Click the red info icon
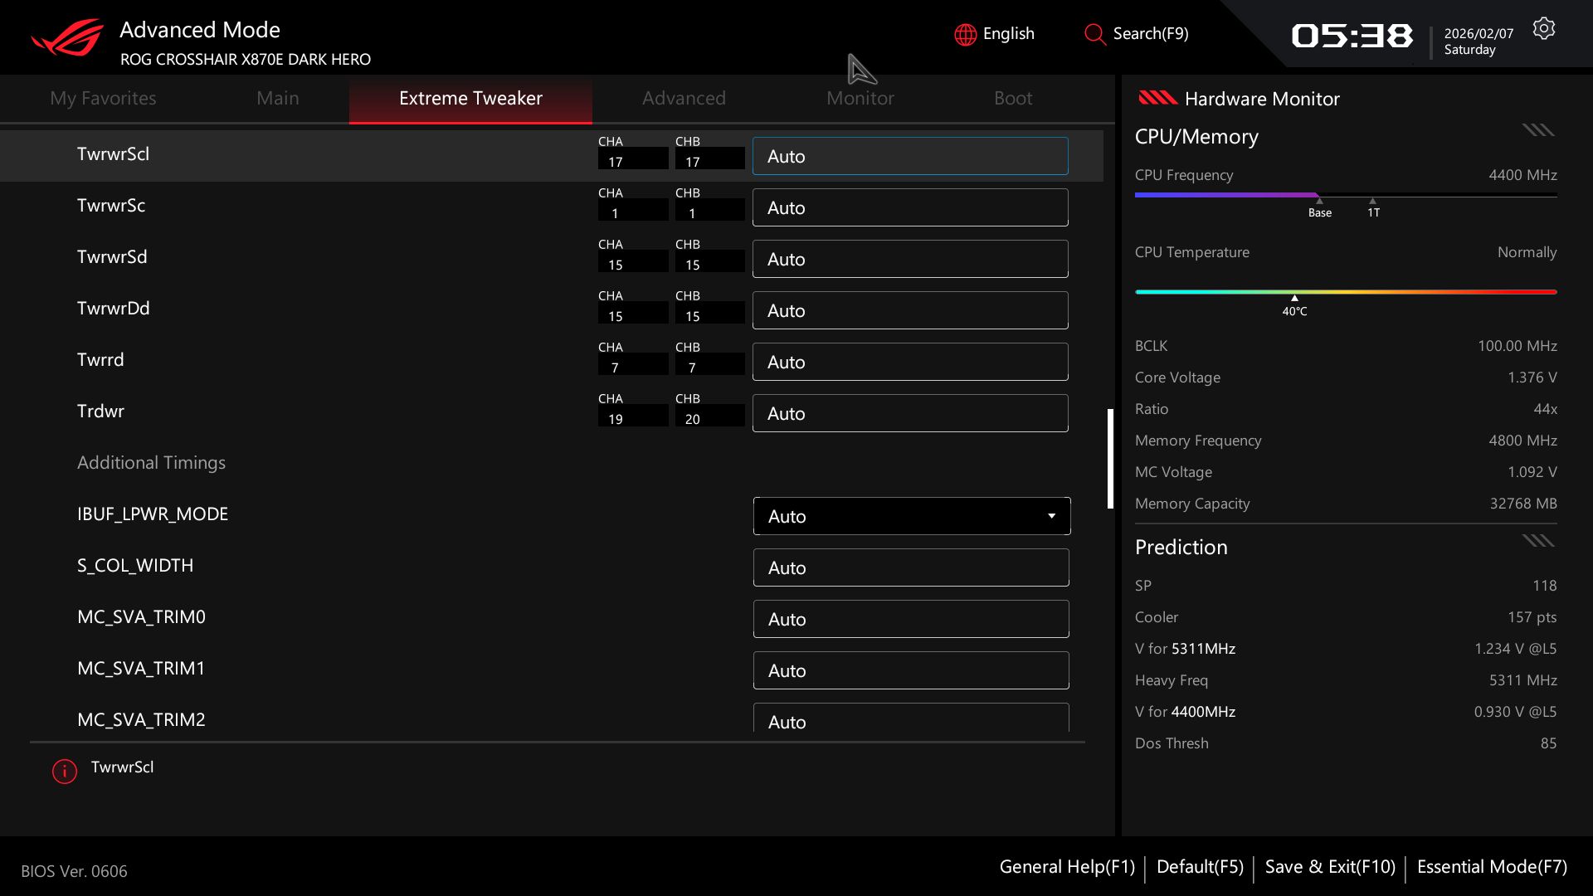 (65, 771)
